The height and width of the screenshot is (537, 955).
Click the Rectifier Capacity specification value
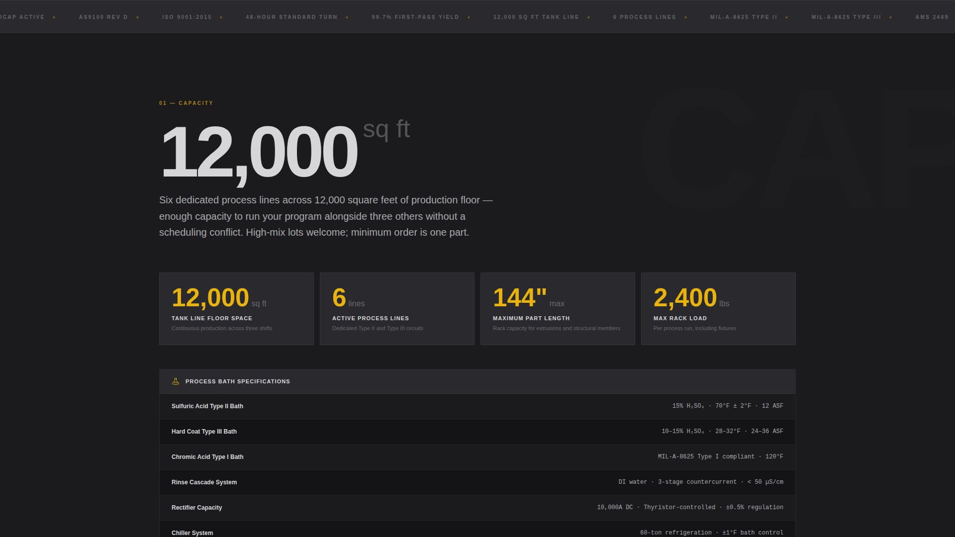click(x=690, y=507)
